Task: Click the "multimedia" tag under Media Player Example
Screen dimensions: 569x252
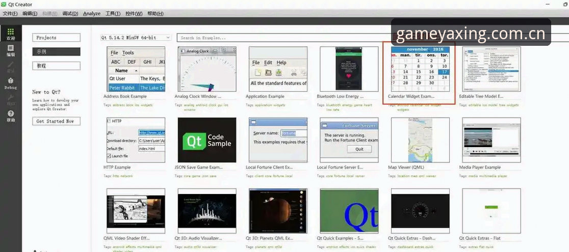Action: pyautogui.click(x=487, y=176)
